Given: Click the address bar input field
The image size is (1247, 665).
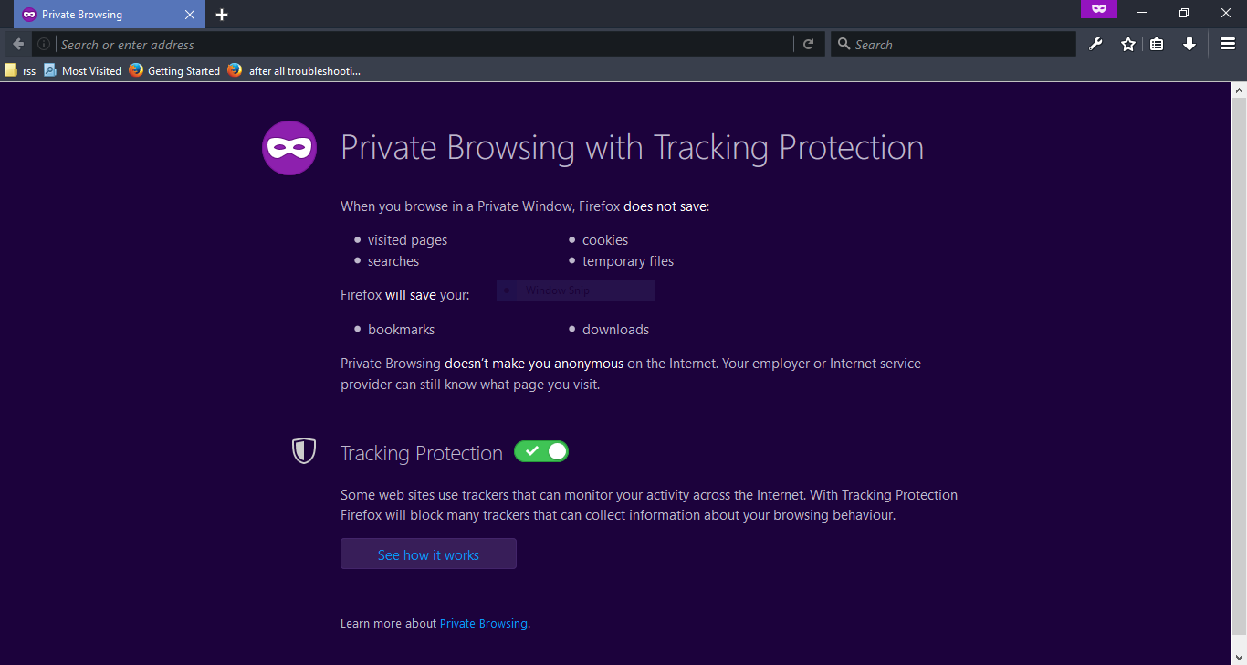Looking at the screenshot, I should pos(420,44).
